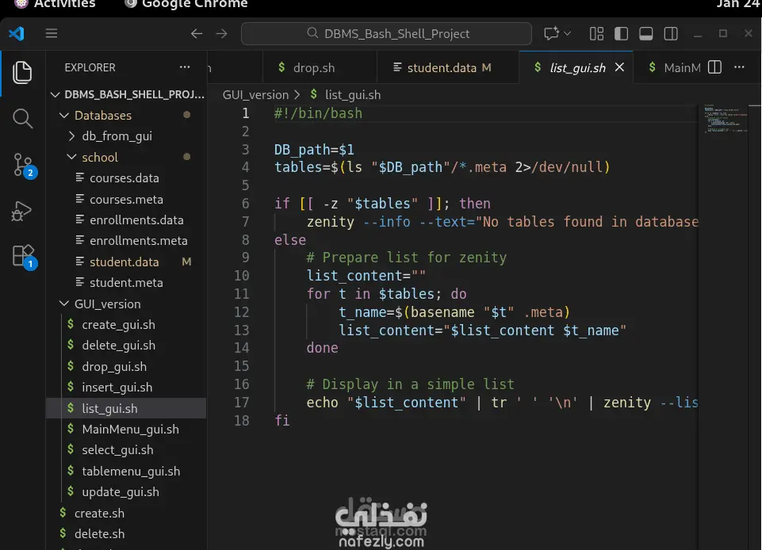Switch to the student.data tab
Image resolution: width=762 pixels, height=550 pixels.
[x=447, y=67]
